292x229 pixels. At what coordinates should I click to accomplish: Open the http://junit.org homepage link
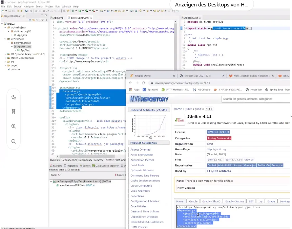click(x=216, y=149)
